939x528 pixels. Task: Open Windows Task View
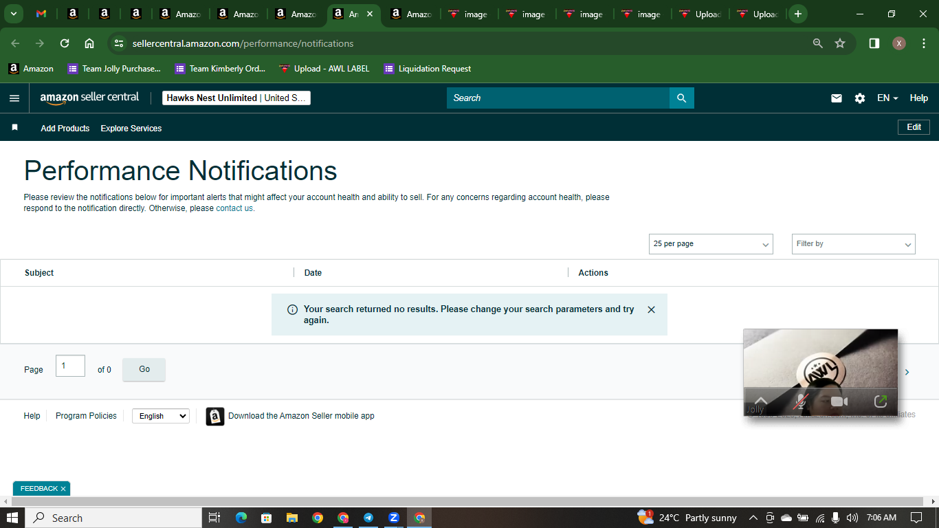tap(214, 518)
